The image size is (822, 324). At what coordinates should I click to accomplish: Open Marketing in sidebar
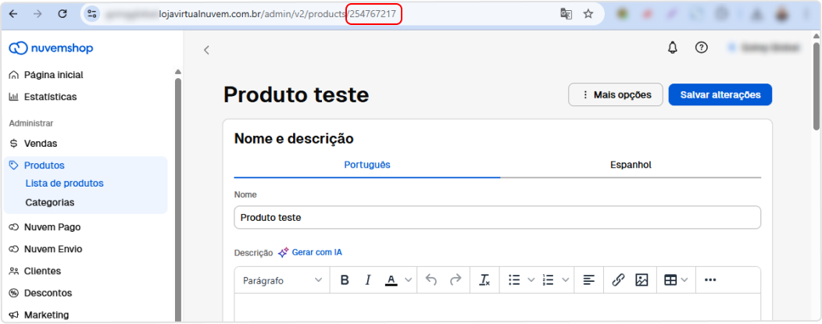point(39,315)
